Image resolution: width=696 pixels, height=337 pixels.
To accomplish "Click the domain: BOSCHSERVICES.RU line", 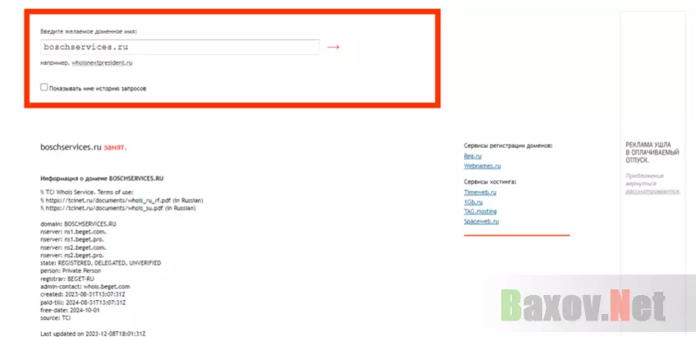I will tap(78, 224).
